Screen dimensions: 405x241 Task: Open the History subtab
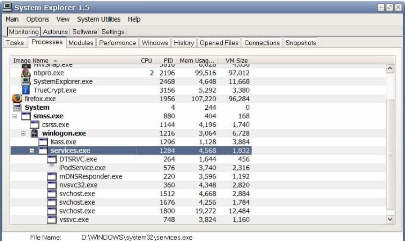[x=184, y=43]
